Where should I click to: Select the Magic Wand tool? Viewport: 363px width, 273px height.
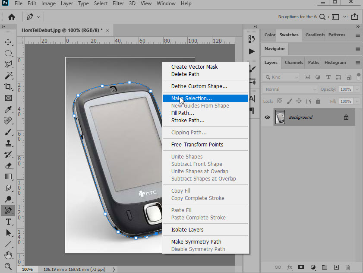click(8, 76)
